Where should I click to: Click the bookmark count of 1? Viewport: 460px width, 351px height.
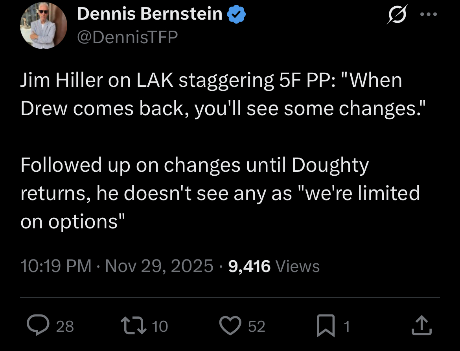pyautogui.click(x=346, y=326)
